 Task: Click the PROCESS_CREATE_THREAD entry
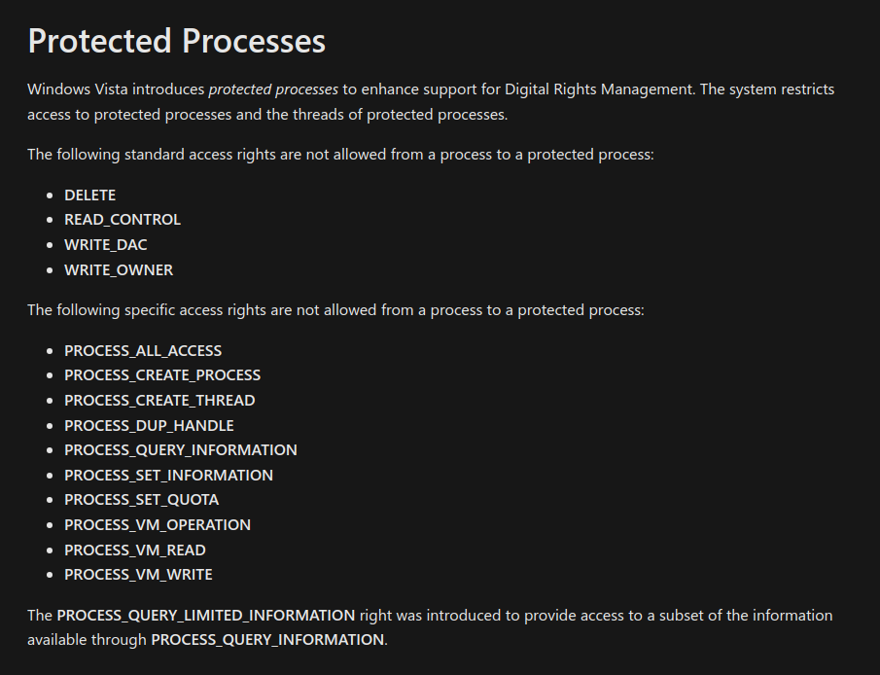click(x=159, y=401)
